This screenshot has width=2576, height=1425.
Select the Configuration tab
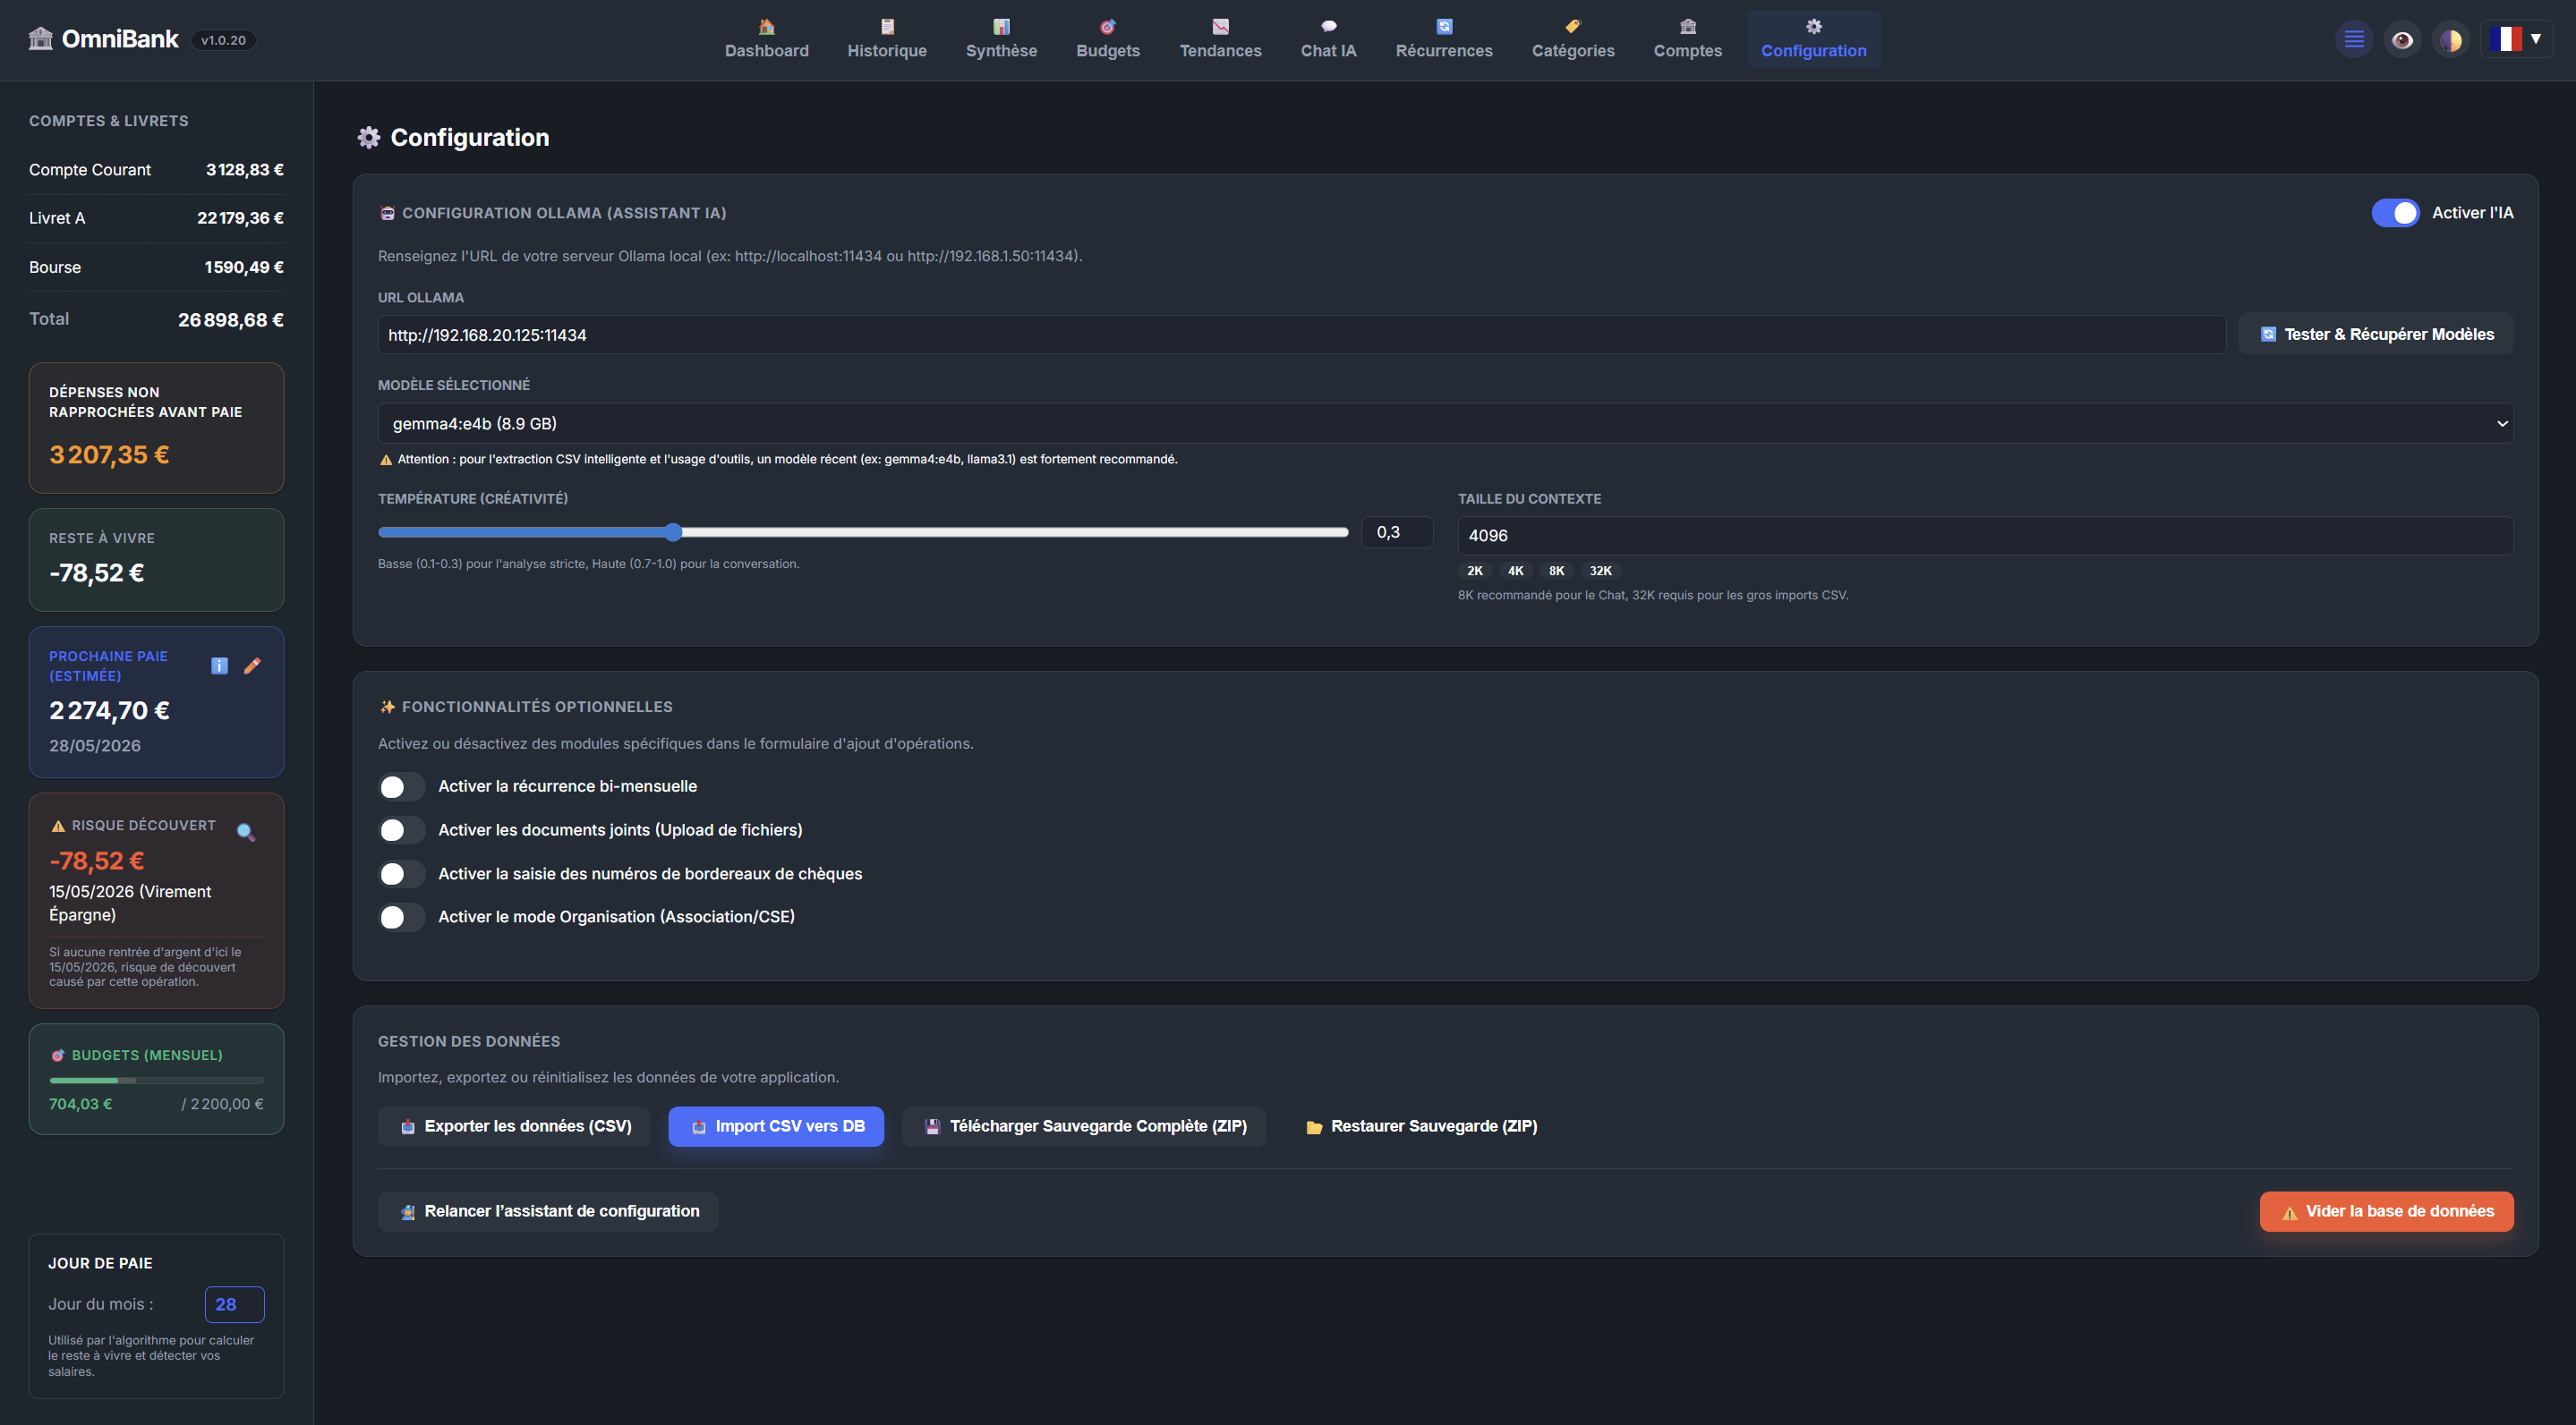[x=1813, y=39]
